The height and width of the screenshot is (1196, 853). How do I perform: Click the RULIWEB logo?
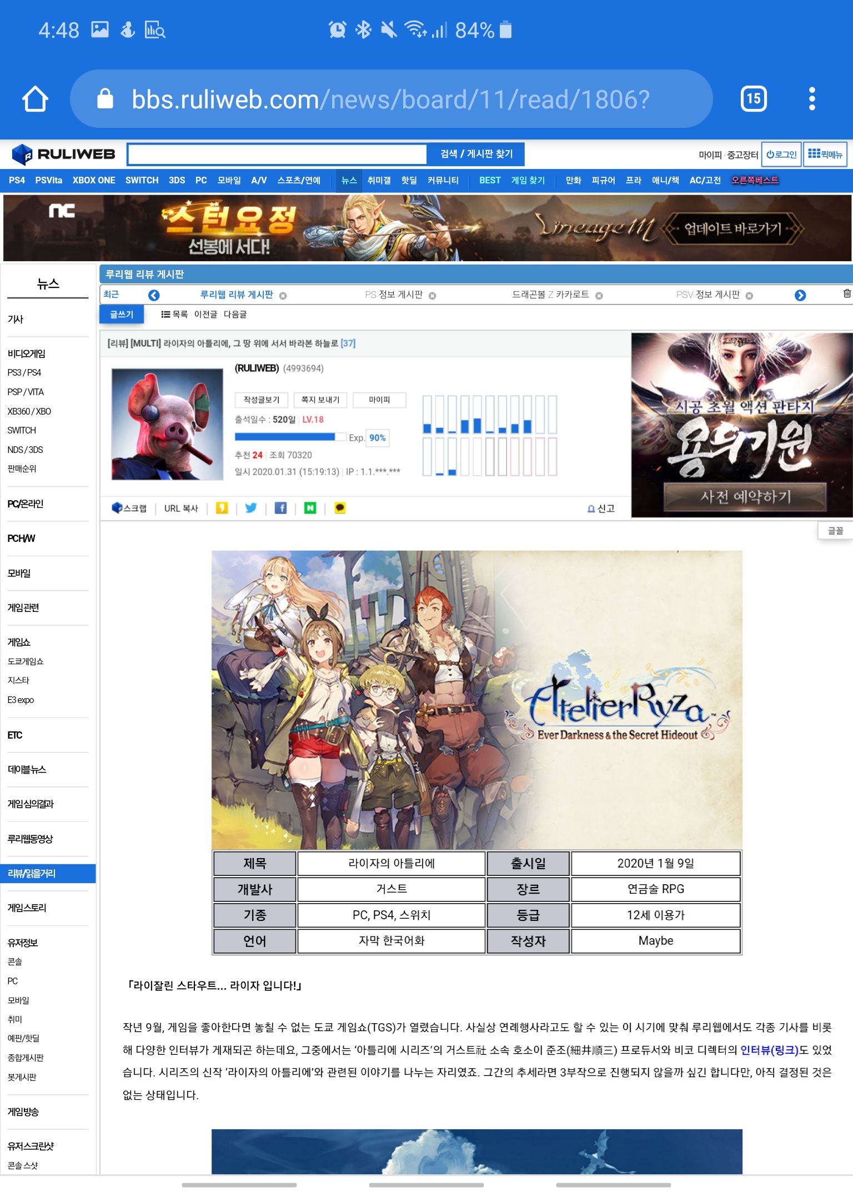(63, 154)
